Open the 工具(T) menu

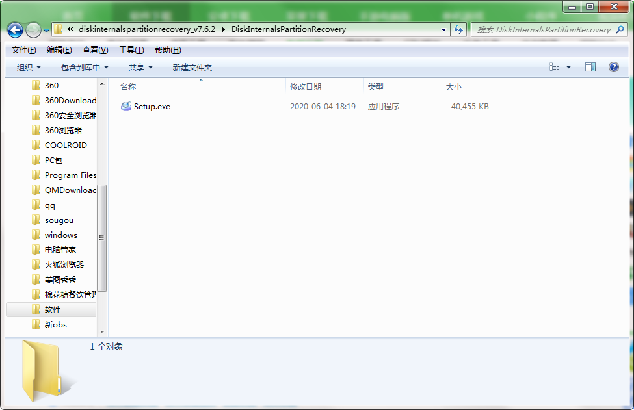point(131,50)
